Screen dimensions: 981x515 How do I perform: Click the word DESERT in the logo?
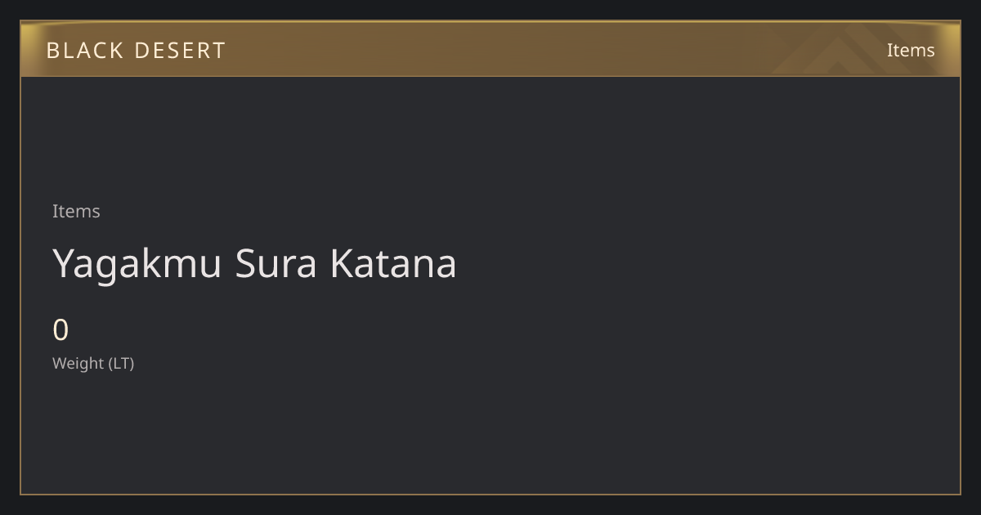180,51
